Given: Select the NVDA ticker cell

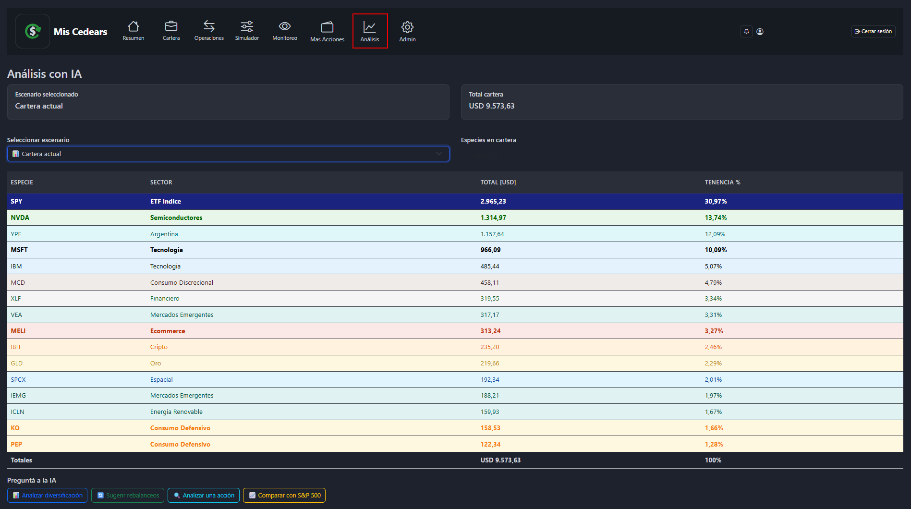Looking at the screenshot, I should (x=20, y=218).
